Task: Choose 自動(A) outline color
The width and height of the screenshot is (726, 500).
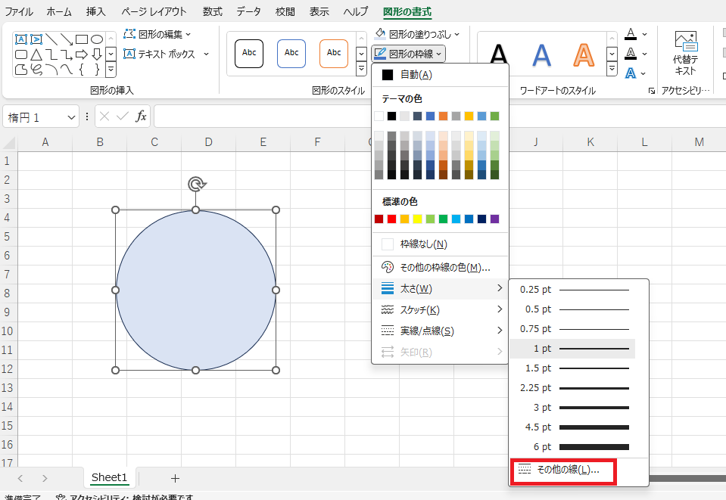Action: coord(441,74)
